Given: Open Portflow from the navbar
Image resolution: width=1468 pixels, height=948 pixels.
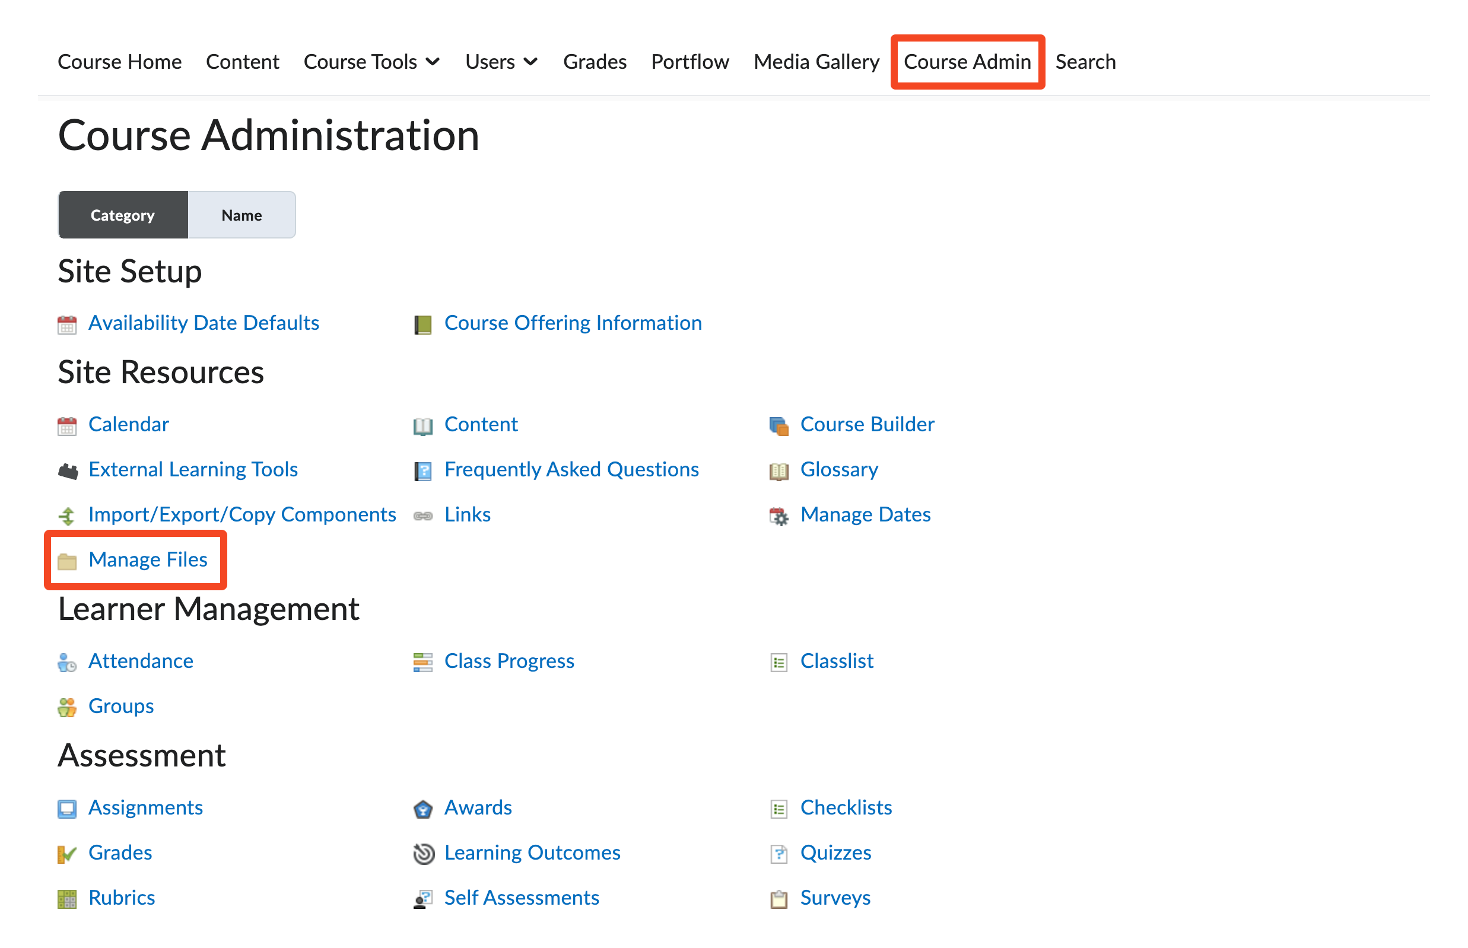Looking at the screenshot, I should pyautogui.click(x=689, y=62).
